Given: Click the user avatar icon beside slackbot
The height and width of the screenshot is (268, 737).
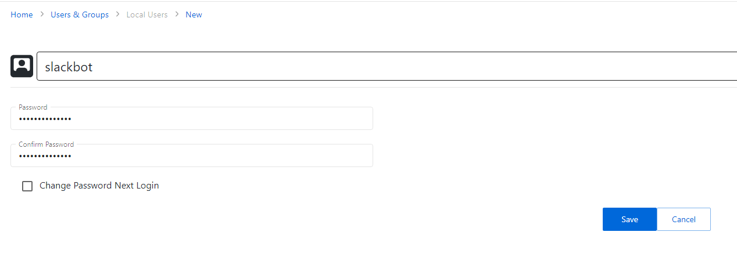Looking at the screenshot, I should [22, 66].
